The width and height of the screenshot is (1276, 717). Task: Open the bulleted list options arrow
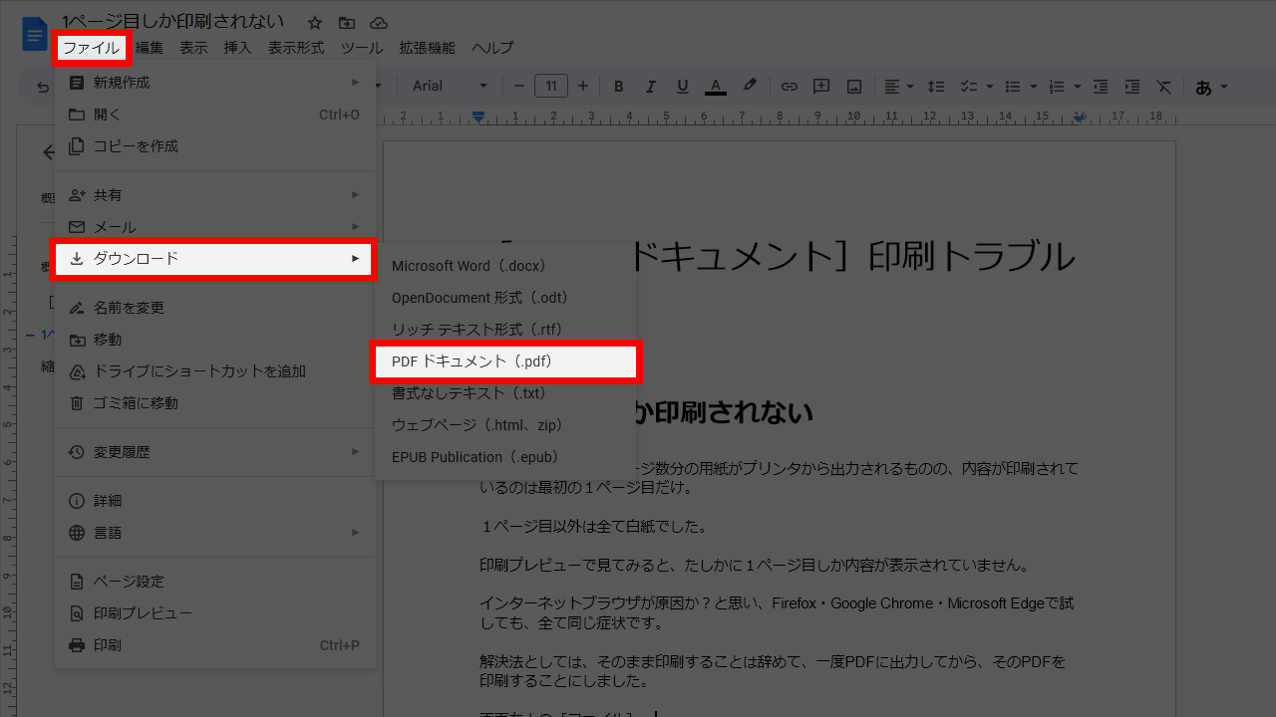click(1033, 87)
